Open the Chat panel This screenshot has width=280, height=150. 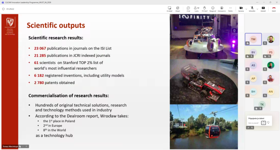(188, 8)
